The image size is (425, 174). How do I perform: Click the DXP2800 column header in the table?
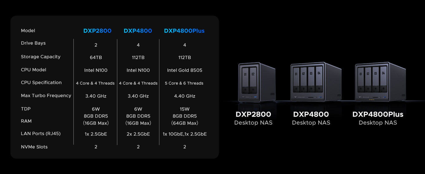click(x=97, y=31)
